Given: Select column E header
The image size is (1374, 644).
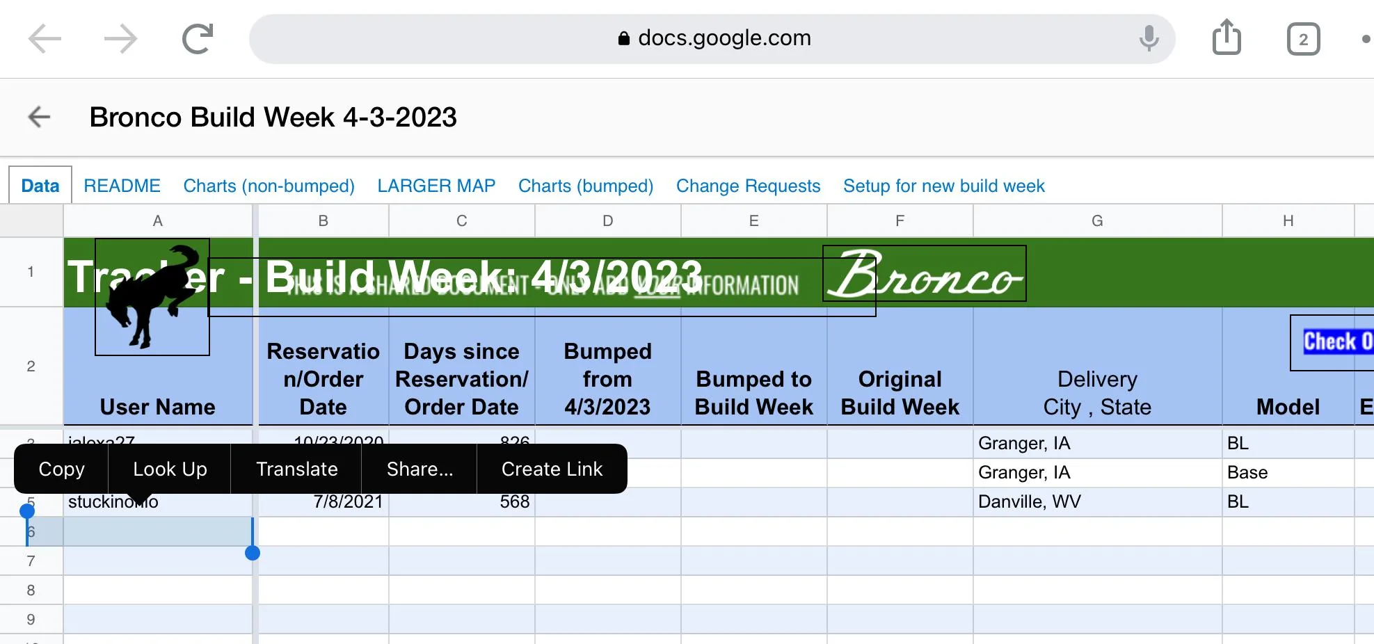Looking at the screenshot, I should (x=754, y=221).
